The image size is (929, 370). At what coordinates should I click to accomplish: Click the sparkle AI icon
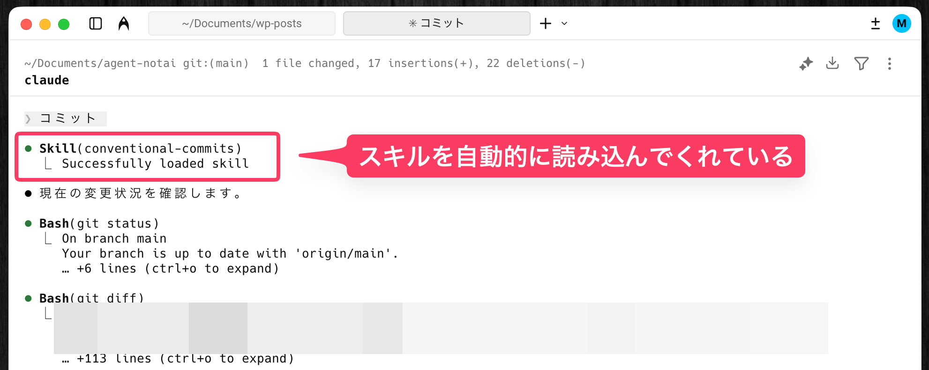point(806,64)
